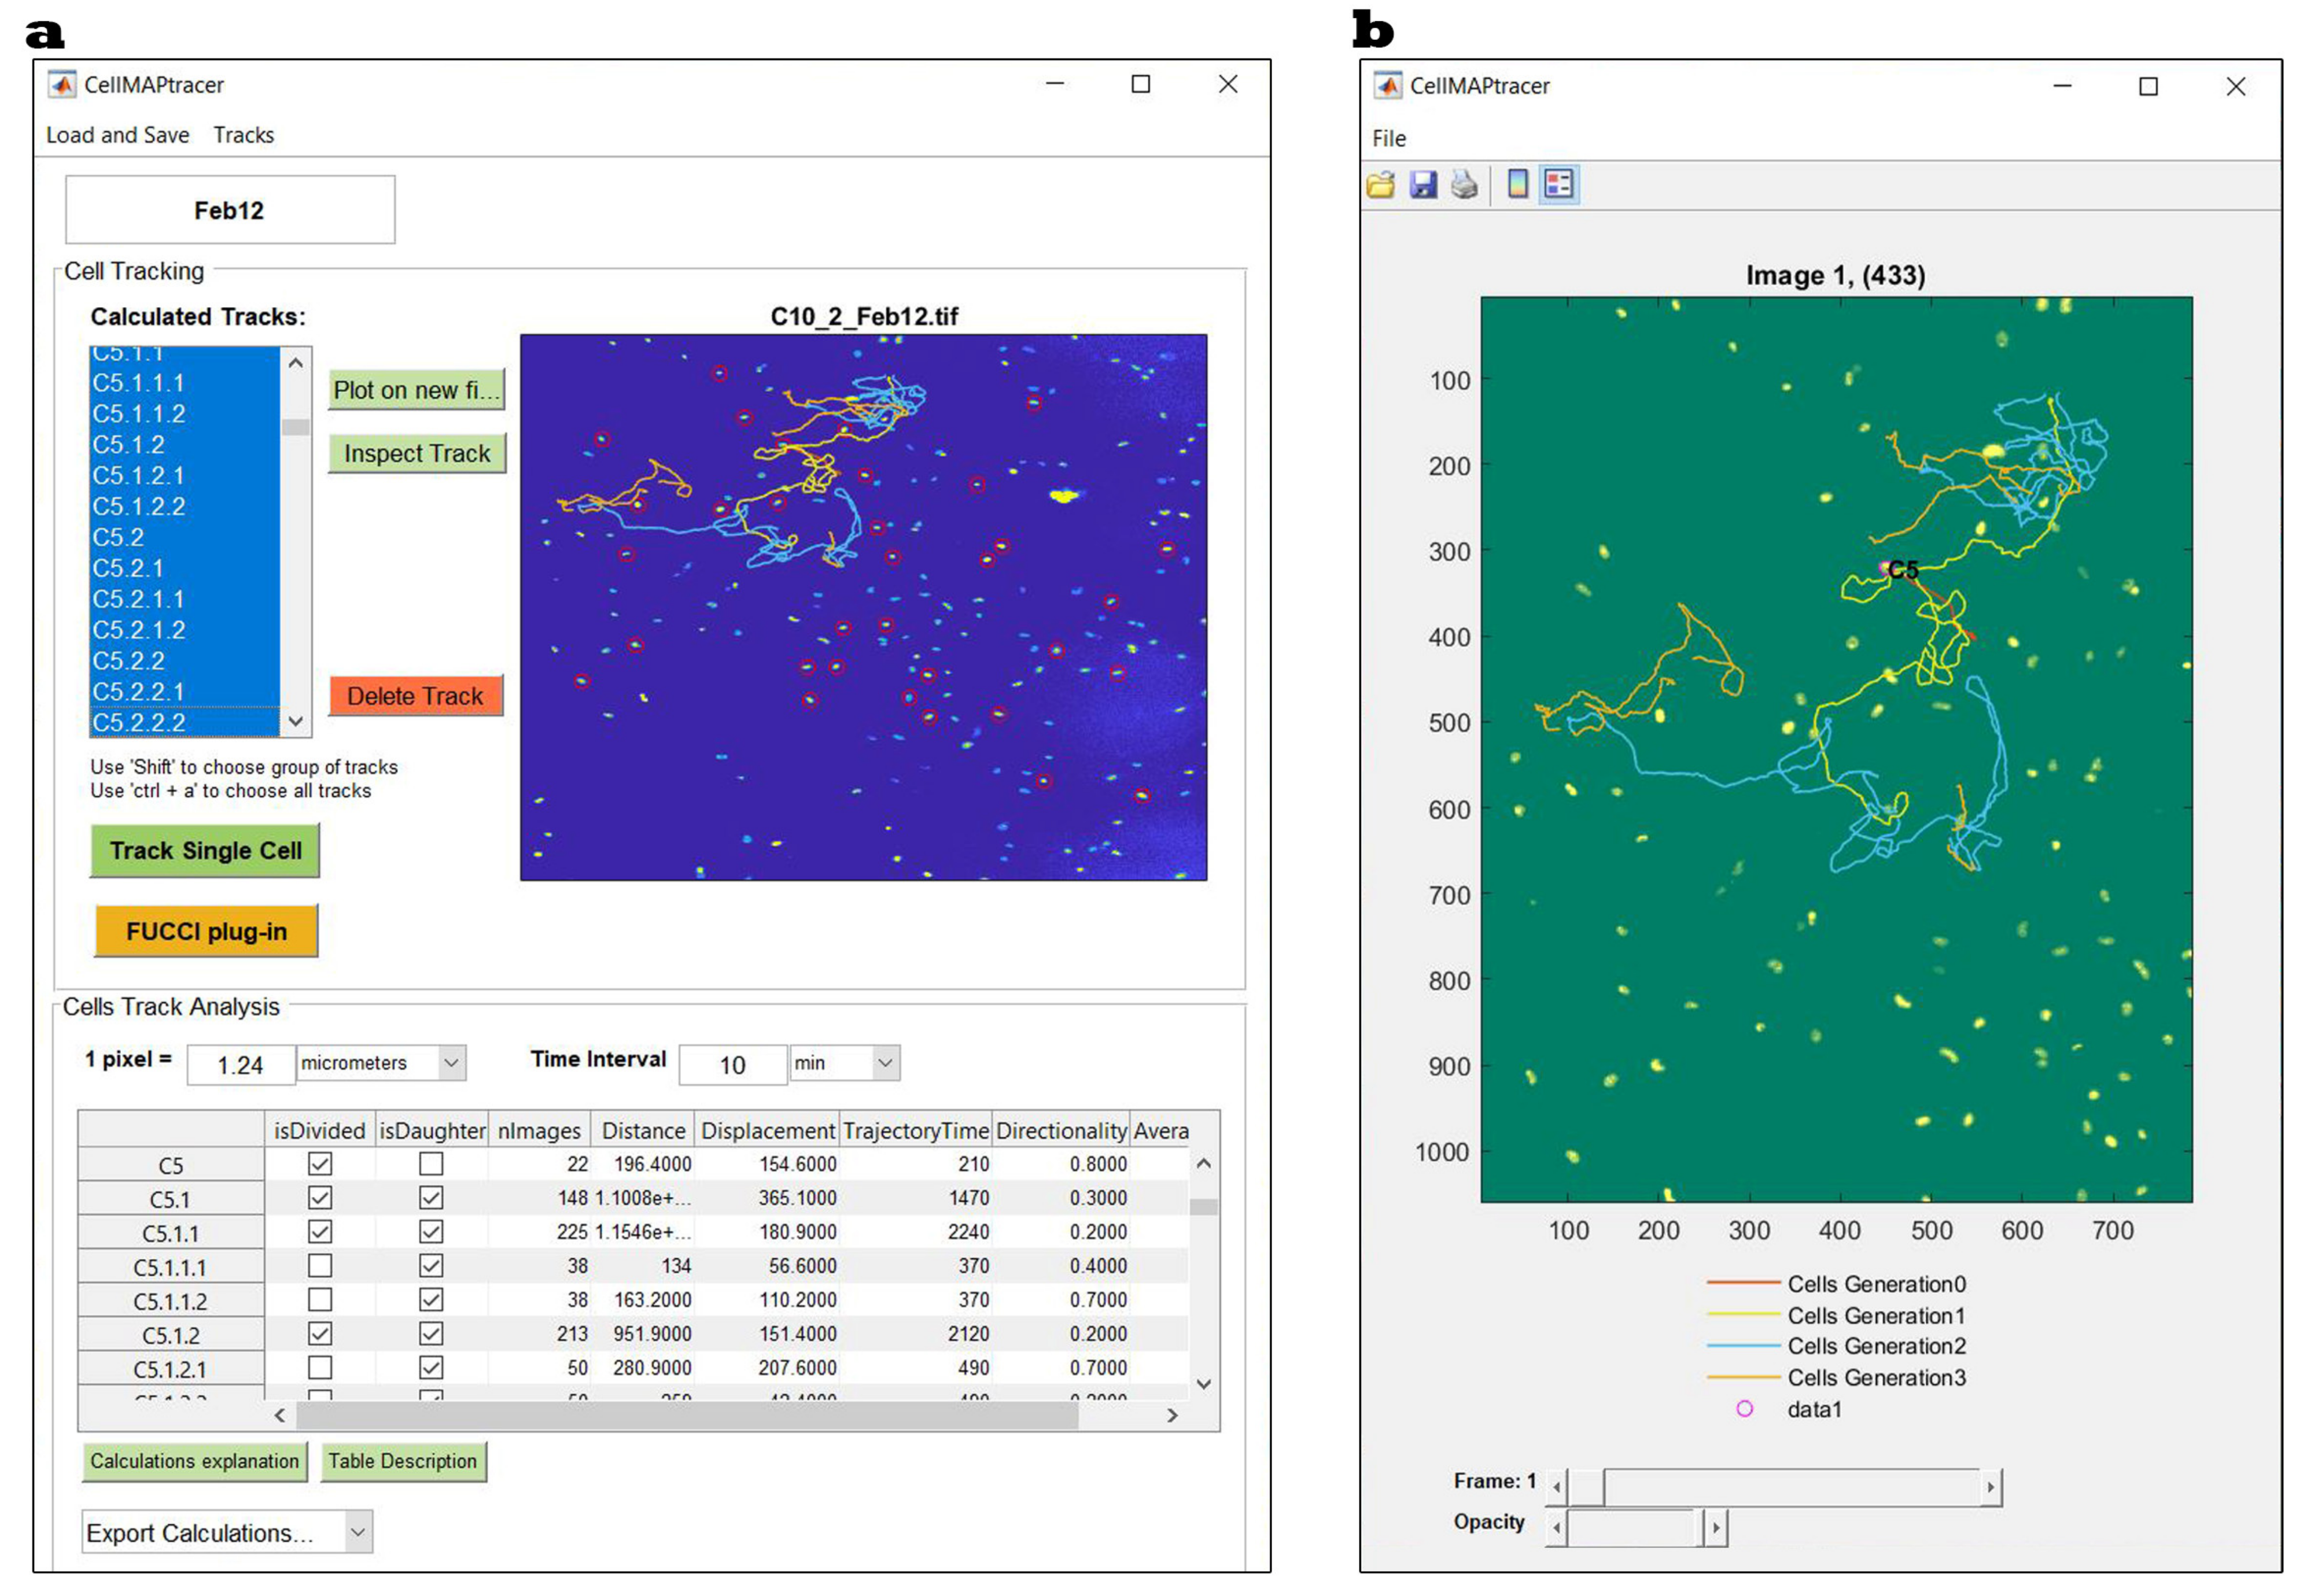Click right arrow of the Frame slider
Screen dimensions: 2307x1596
click(x=1990, y=1487)
